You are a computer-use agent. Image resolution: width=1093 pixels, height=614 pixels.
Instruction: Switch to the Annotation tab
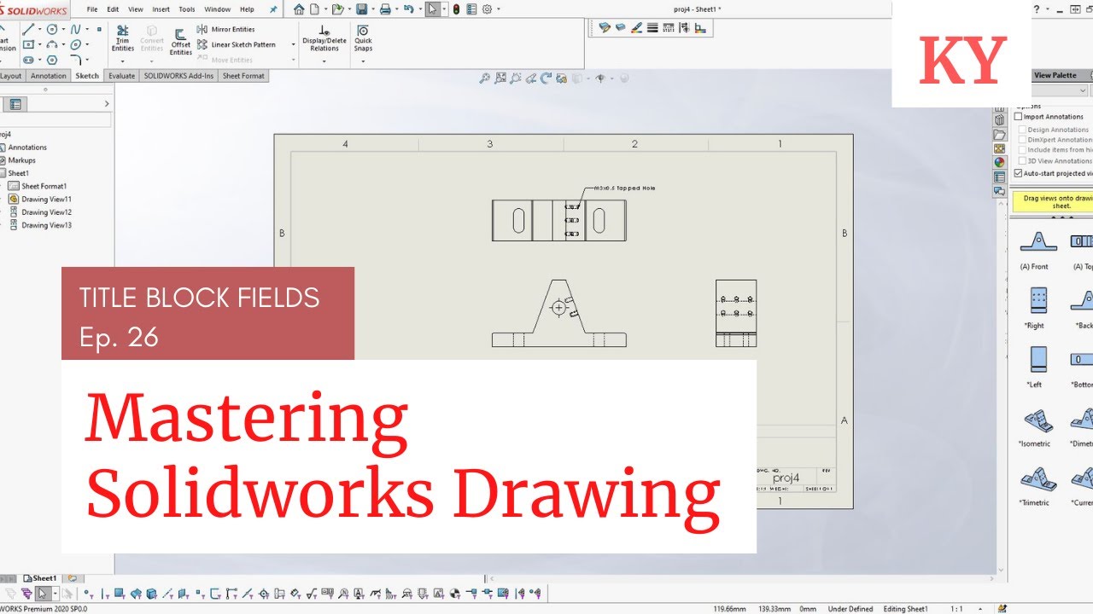point(49,76)
